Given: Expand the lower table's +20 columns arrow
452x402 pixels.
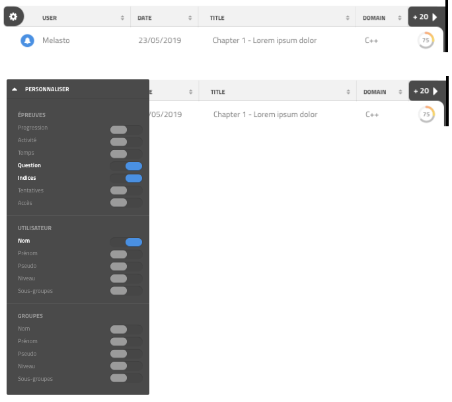Looking at the screenshot, I should coord(435,91).
